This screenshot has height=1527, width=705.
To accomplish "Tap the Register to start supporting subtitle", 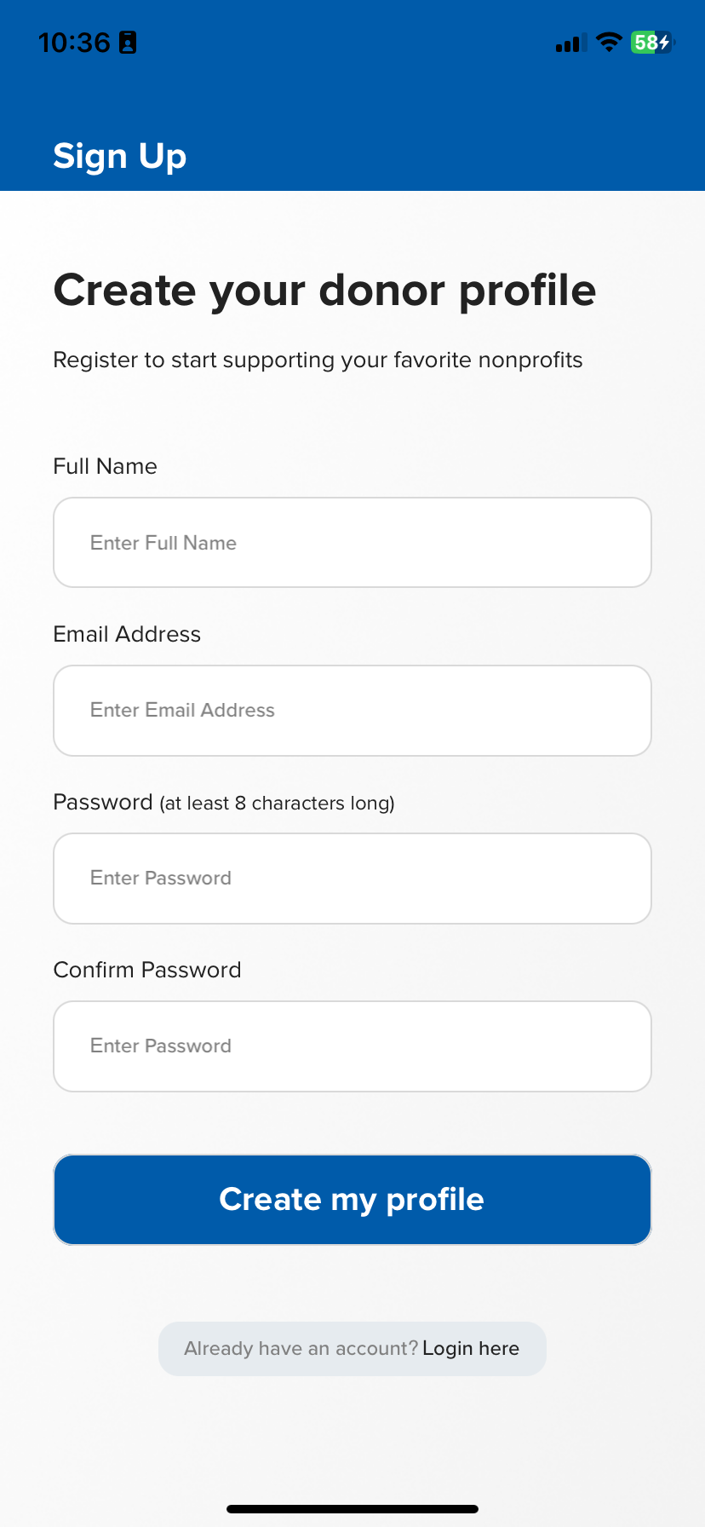I will coord(318,360).
